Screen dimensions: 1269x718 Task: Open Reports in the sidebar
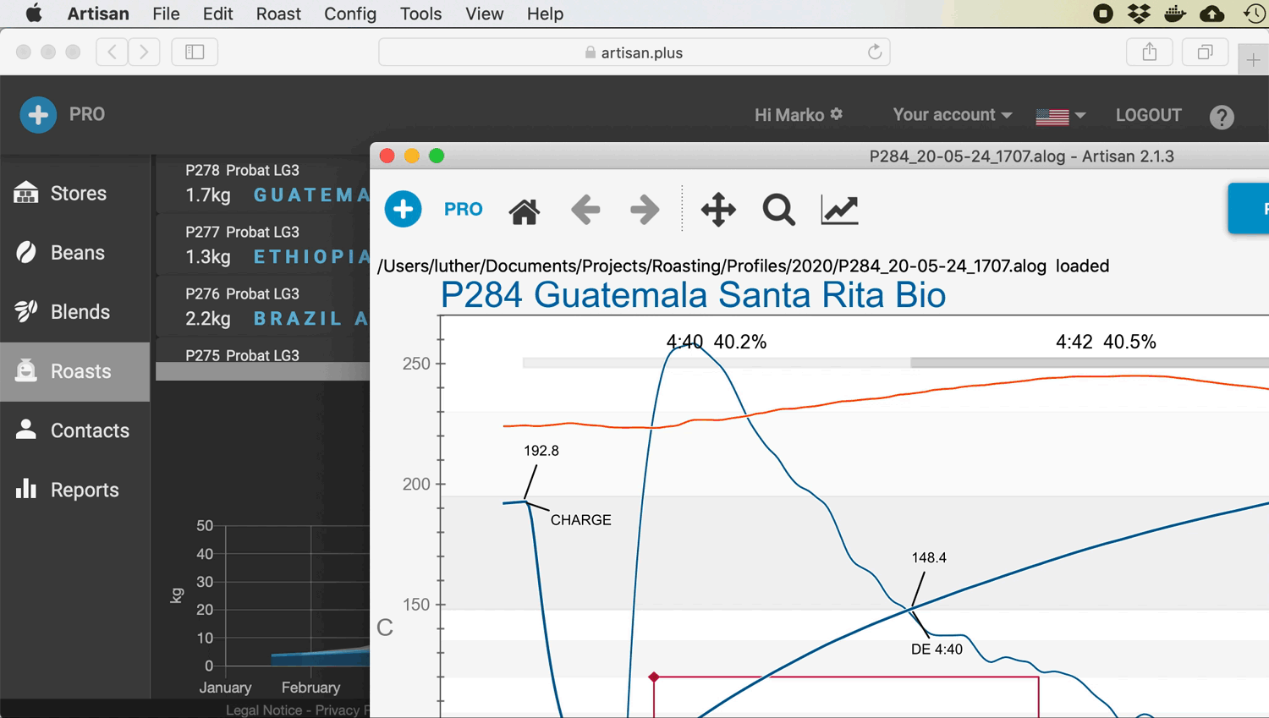coord(75,490)
